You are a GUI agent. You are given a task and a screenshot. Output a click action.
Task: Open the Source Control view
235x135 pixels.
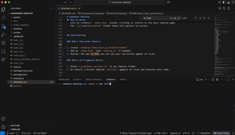4,26
